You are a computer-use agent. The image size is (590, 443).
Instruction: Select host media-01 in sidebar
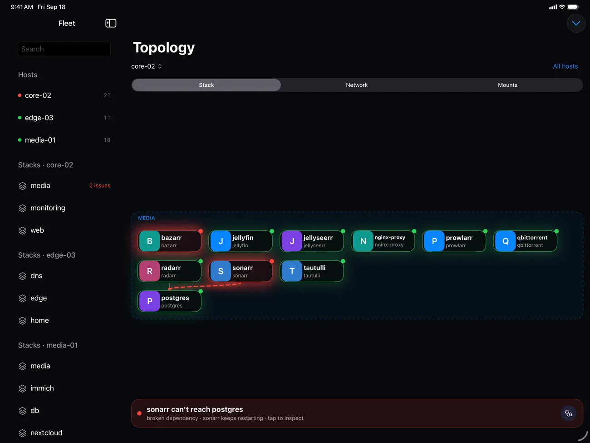coord(64,140)
